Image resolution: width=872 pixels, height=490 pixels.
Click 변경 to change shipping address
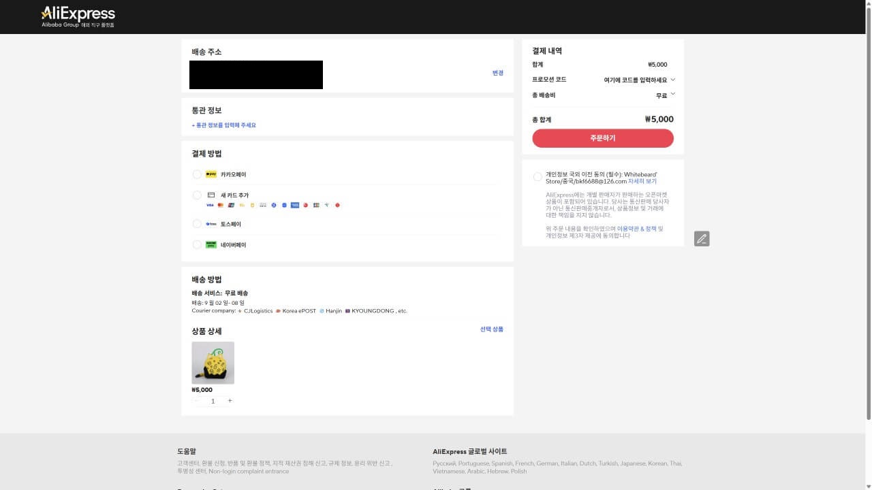(498, 73)
